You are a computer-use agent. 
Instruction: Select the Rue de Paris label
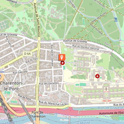(x=25, y=97)
